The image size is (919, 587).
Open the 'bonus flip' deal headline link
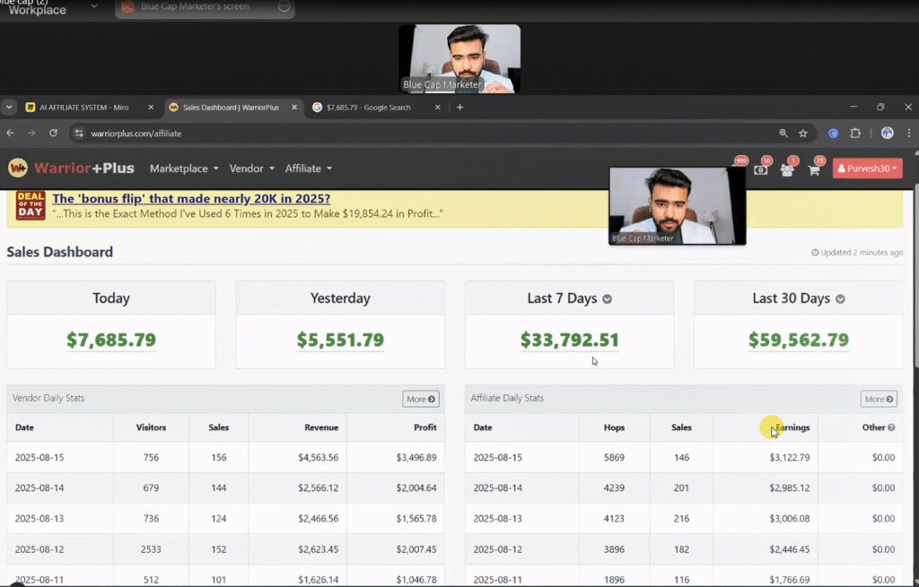tap(191, 198)
